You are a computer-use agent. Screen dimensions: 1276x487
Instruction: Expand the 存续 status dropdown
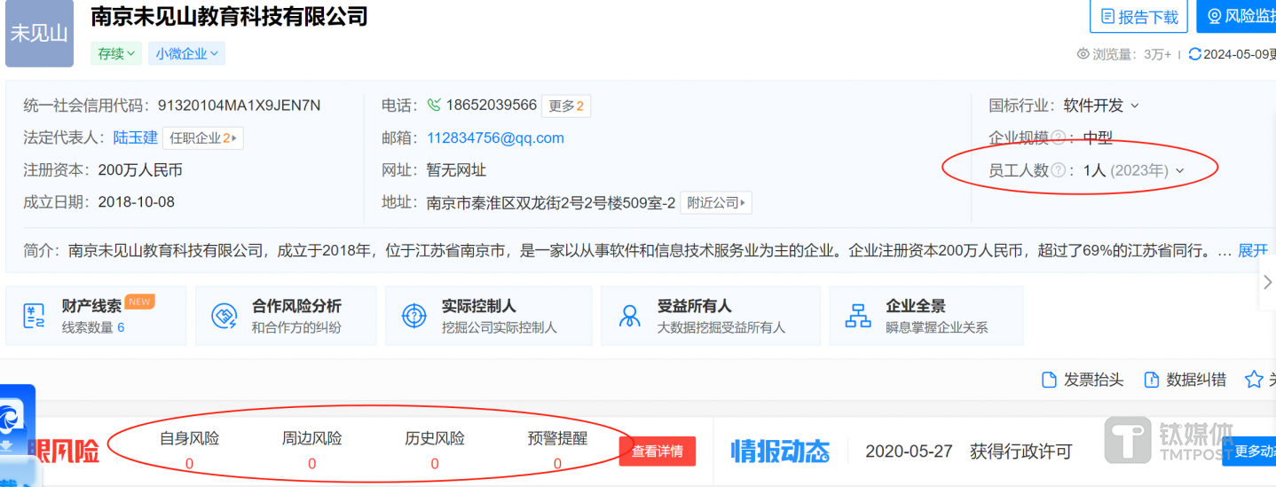(116, 54)
